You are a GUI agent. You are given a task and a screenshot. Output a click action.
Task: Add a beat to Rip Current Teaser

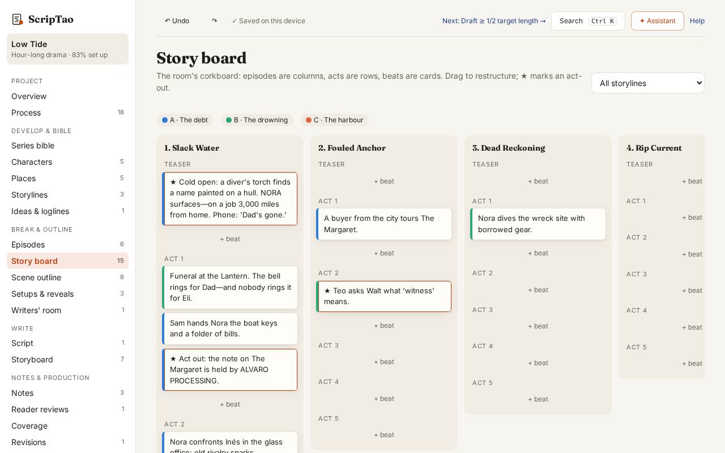pos(692,181)
